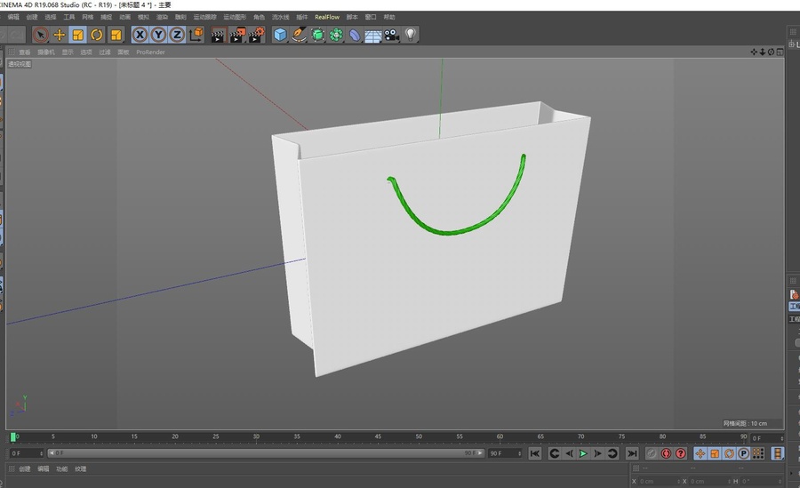Click the preview range slider bar

click(265, 452)
